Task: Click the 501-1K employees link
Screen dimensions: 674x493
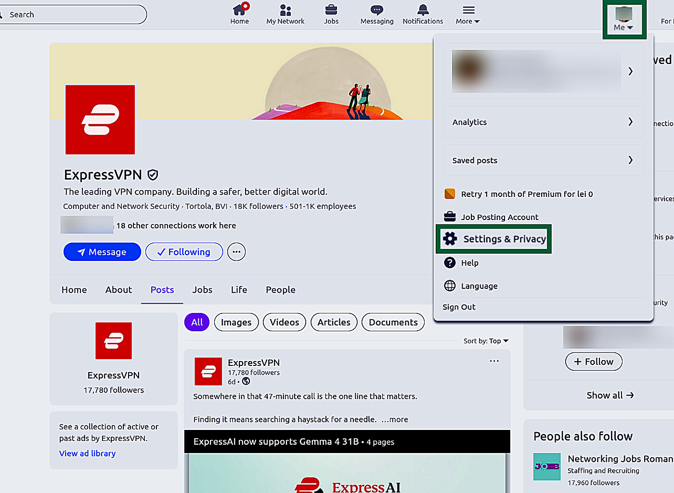Action: click(x=323, y=206)
